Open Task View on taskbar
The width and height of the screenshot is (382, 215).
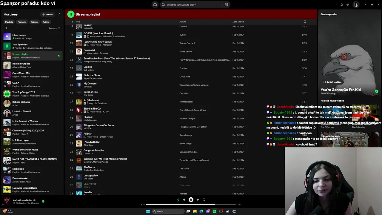[x=188, y=211]
